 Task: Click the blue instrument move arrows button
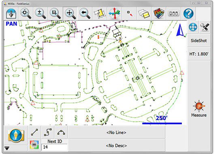tap(193, 27)
